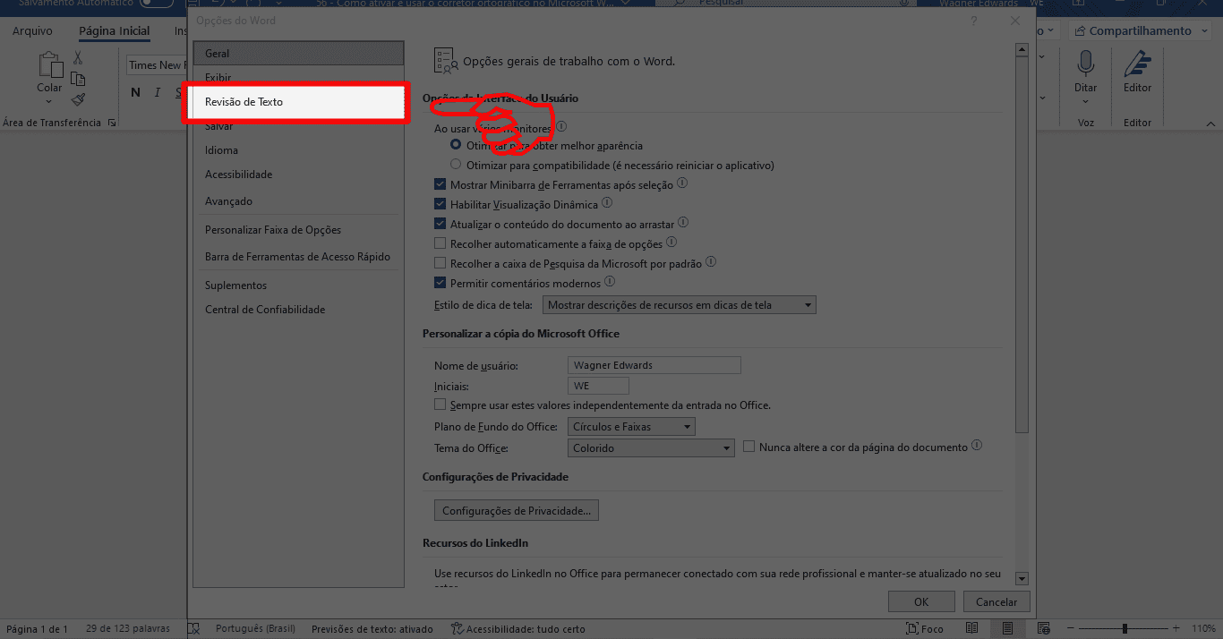Click info icon after Recolher automaticamente a faixa
This screenshot has height=639, width=1223.
tap(671, 242)
